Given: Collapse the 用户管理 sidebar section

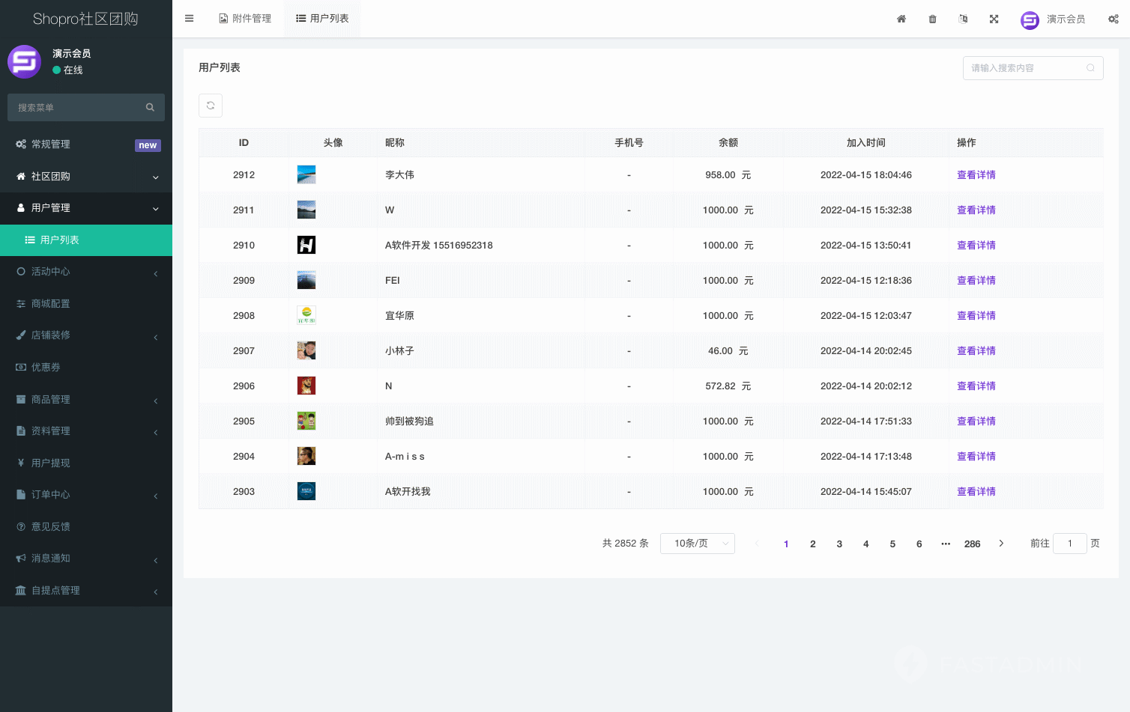Looking at the screenshot, I should click(86, 208).
